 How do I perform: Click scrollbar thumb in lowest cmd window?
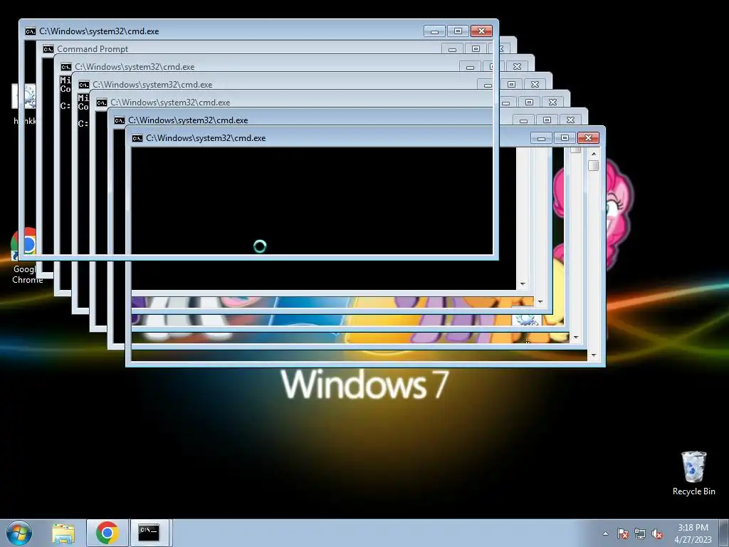[x=593, y=165]
